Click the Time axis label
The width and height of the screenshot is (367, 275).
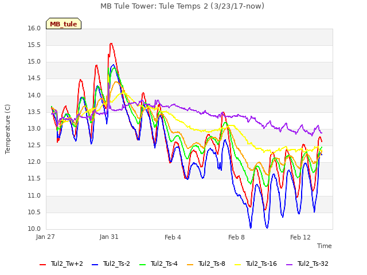[325, 246]
